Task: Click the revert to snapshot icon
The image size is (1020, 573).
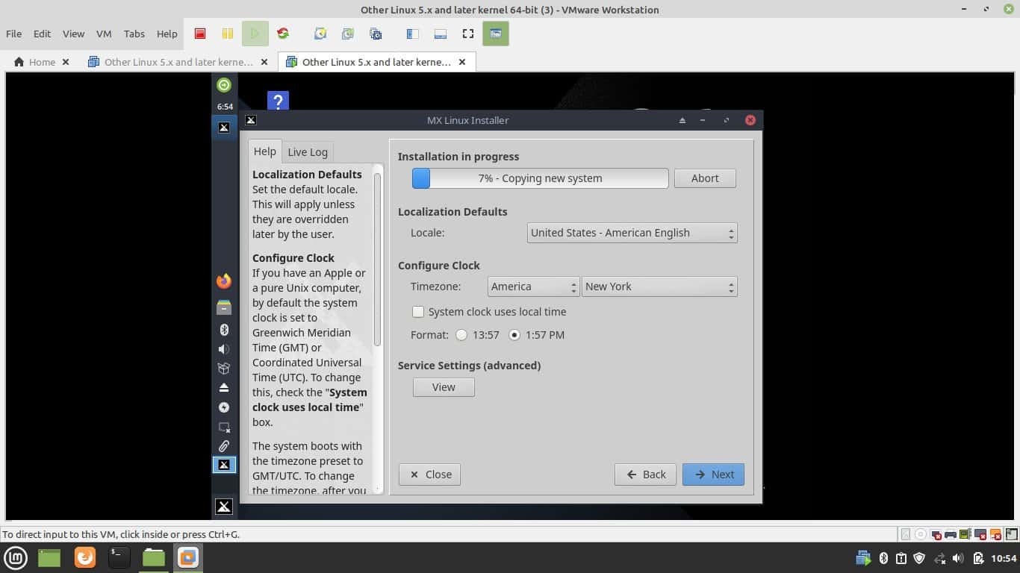Action: click(348, 34)
